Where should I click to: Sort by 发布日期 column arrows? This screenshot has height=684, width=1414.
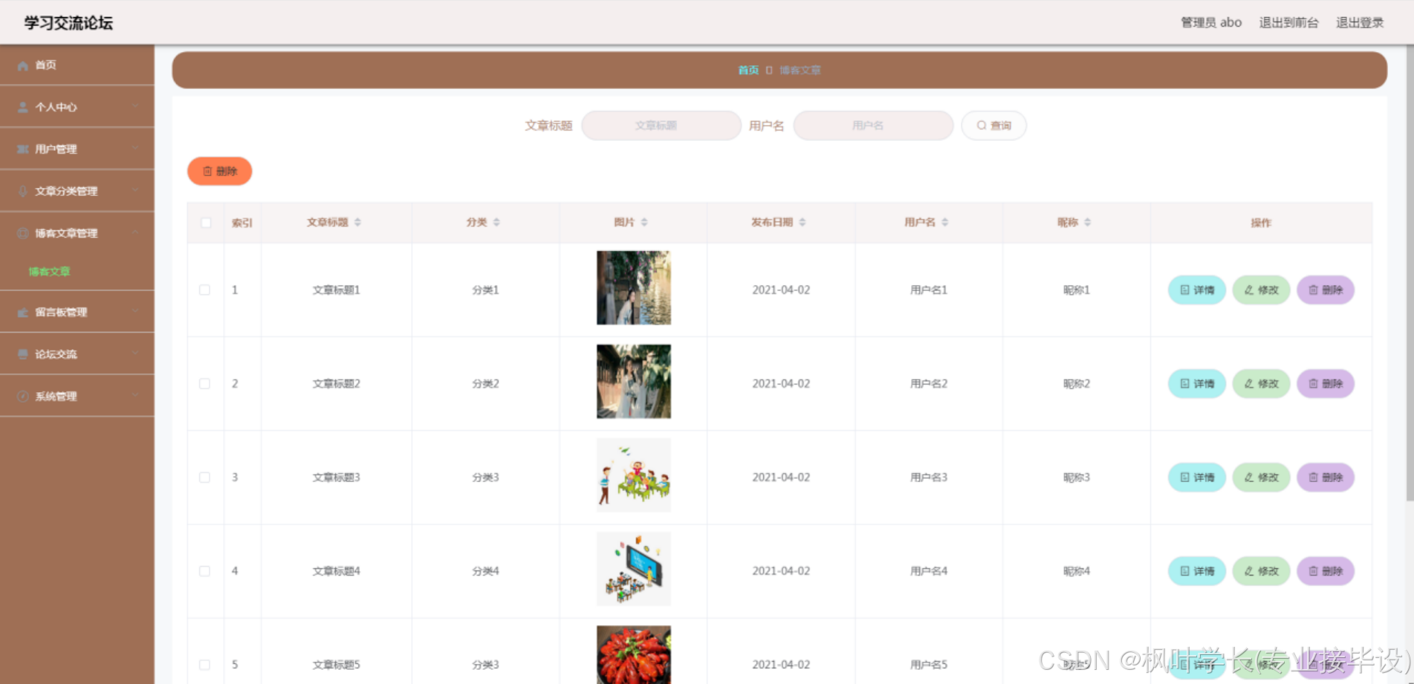click(802, 222)
